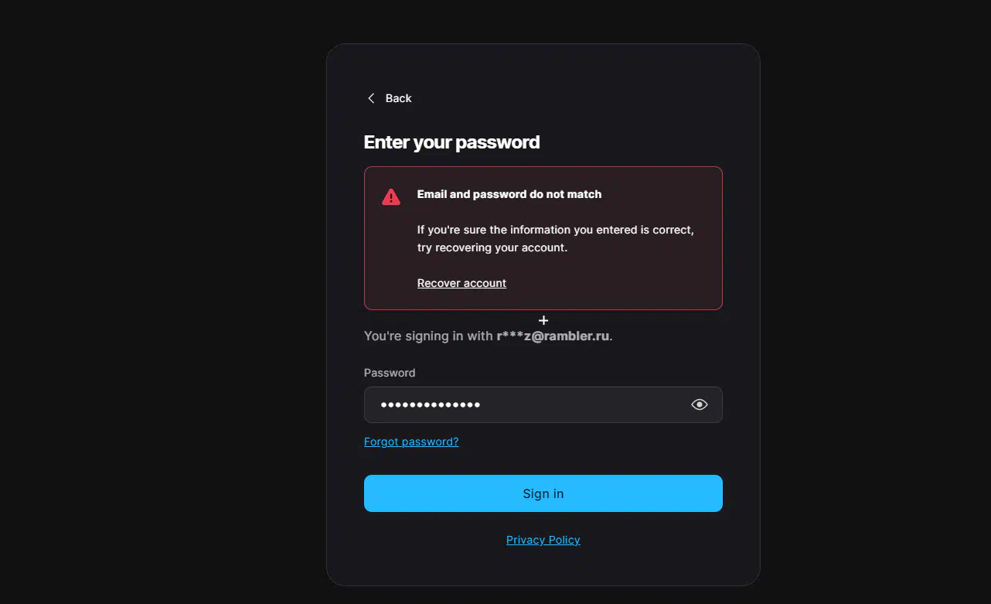Focus the Password input field
Screen dimensions: 991x604
click(543, 404)
